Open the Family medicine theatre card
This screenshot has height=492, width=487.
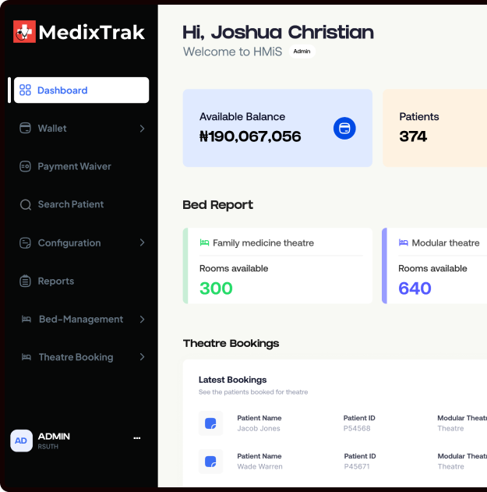coord(278,266)
